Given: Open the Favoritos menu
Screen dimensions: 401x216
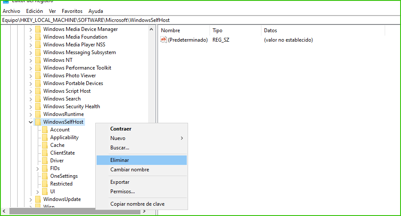Looking at the screenshot, I should pyautogui.click(x=72, y=11).
